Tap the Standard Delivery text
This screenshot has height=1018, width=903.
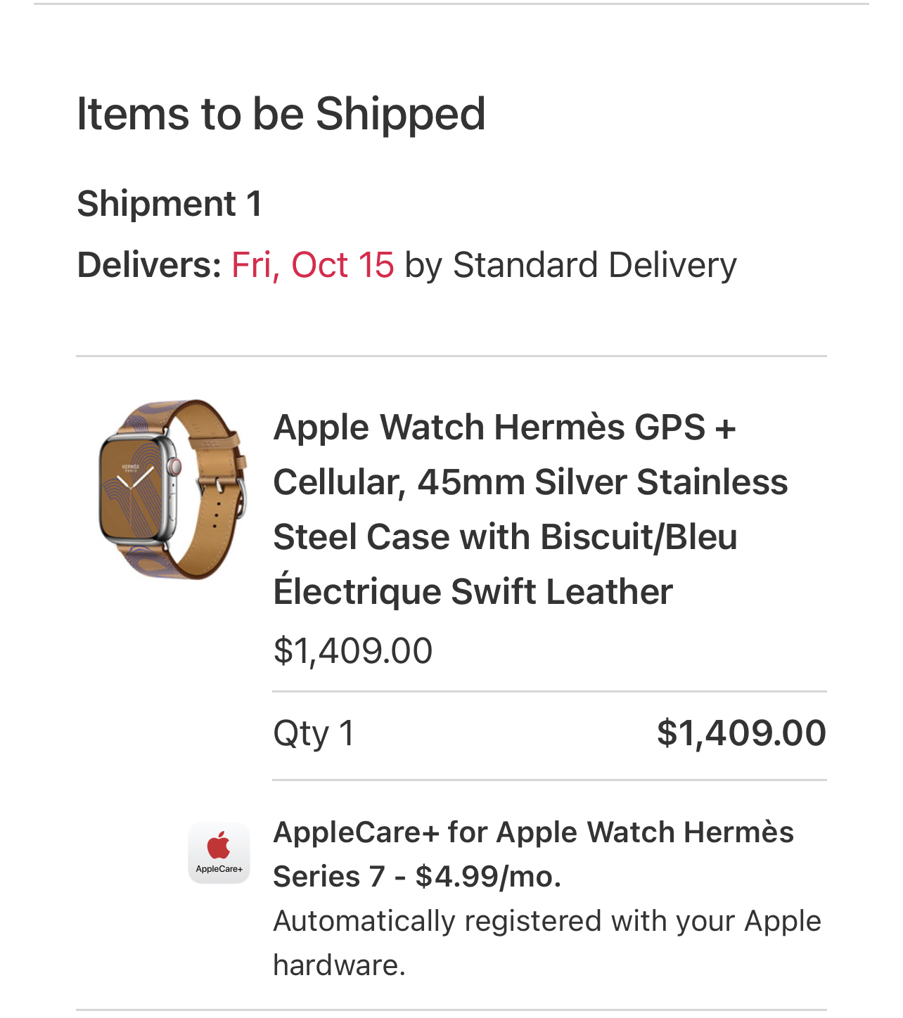tap(595, 265)
